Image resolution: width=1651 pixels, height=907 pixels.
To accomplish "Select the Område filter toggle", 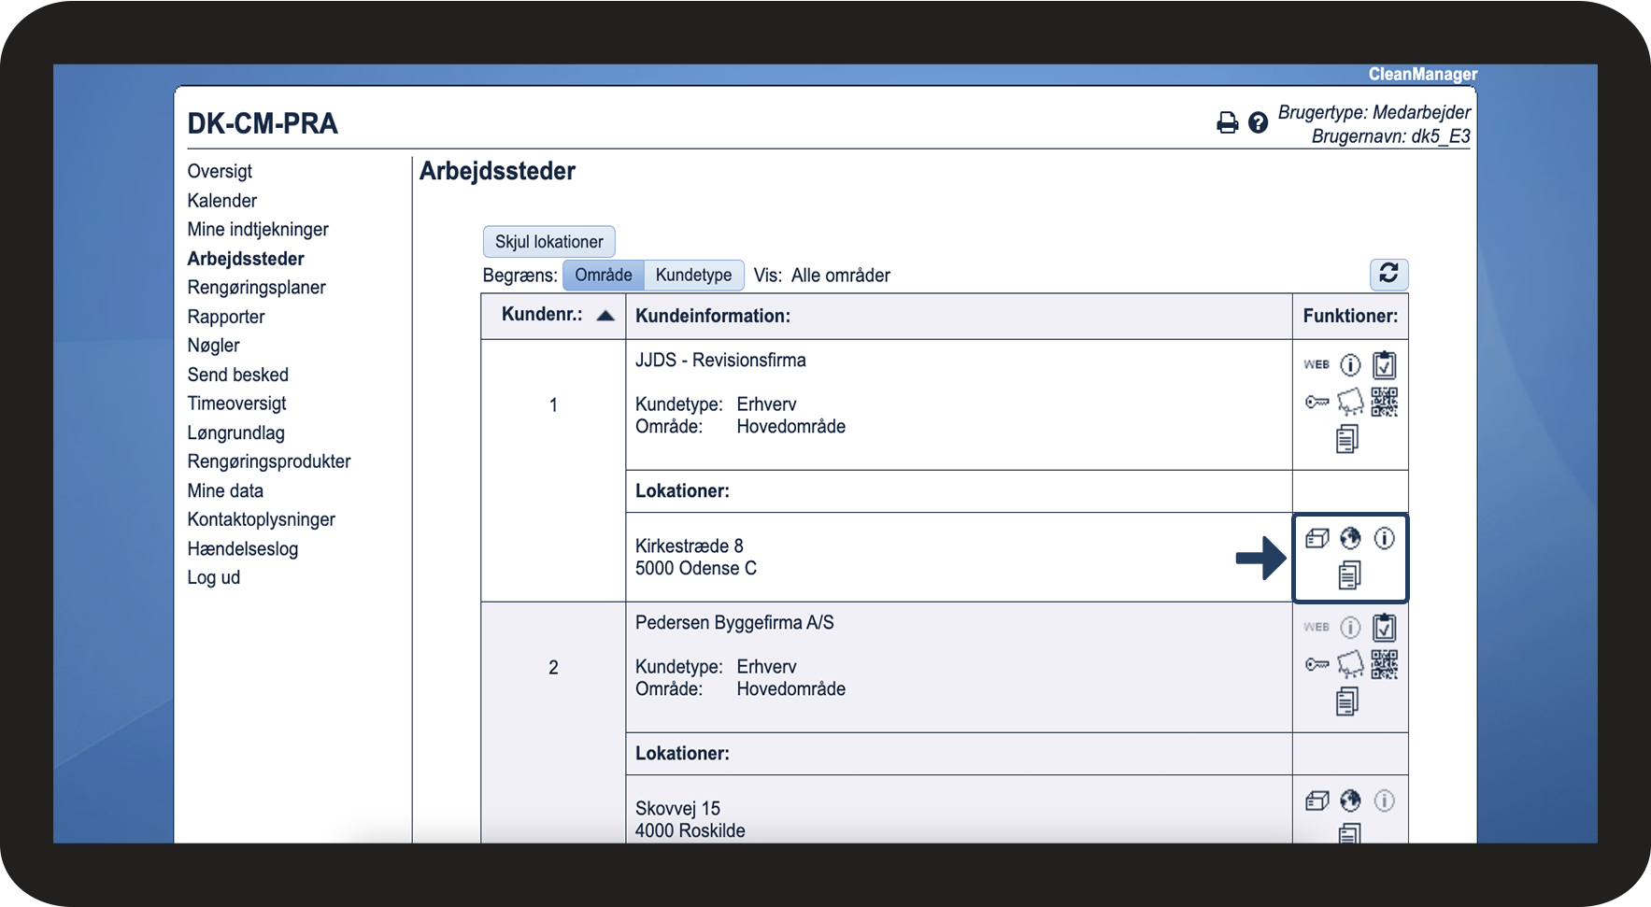I will 603,275.
